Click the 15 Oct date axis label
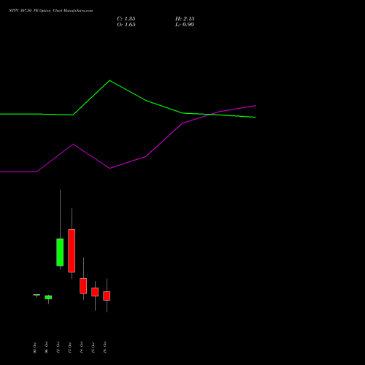The height and width of the screenshot is (365, 365). pos(93,347)
